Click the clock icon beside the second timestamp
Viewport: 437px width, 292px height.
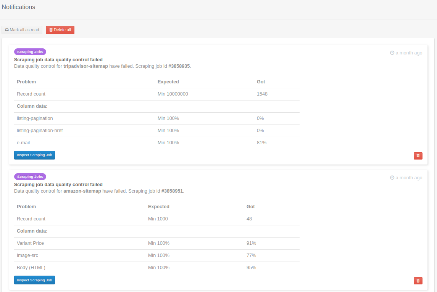coord(392,178)
